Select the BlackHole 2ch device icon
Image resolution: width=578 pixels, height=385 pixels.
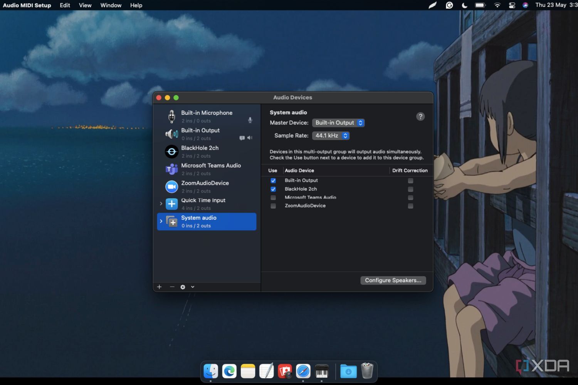(172, 152)
